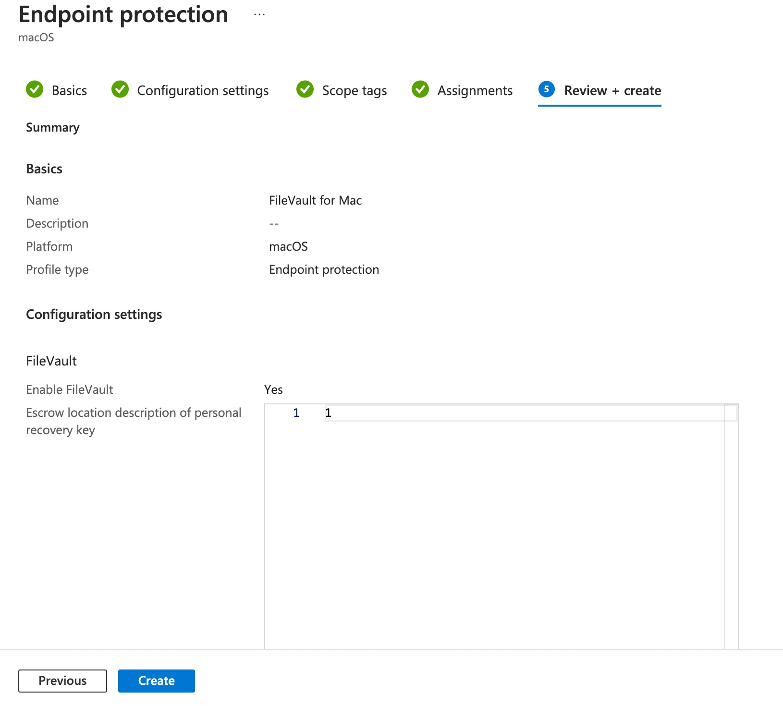
Task: Open the ellipsis menu beside Endpoint protection
Action: coord(259,15)
